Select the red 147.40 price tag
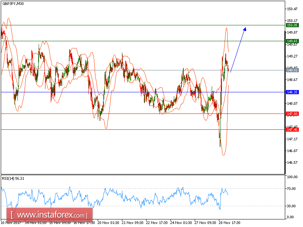This screenshot has height=227, width=303. (292, 129)
